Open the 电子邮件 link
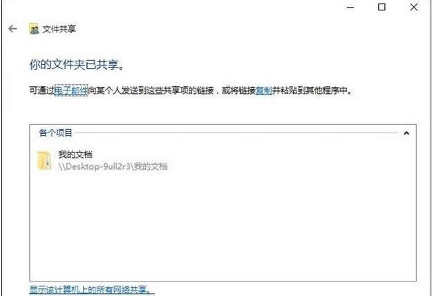This screenshot has height=296, width=432. tap(71, 90)
